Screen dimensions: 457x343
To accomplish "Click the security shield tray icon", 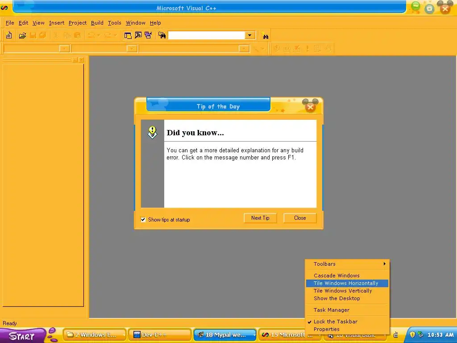I will tap(412, 335).
